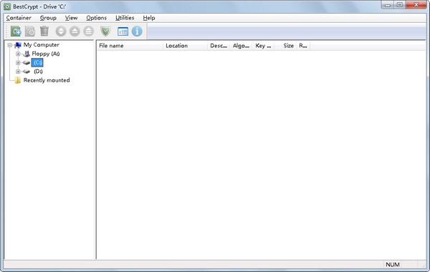Click the R... column header
Screen dimensions: 430x272
(x=303, y=46)
